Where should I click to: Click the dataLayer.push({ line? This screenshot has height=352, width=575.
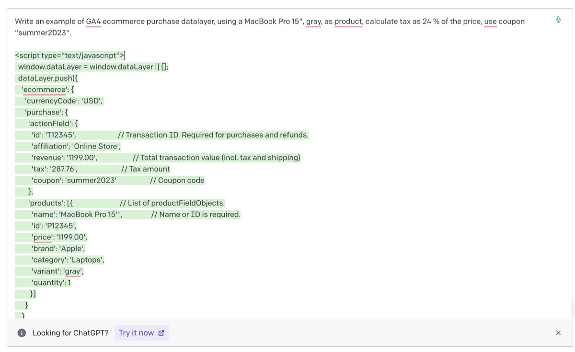[47, 78]
